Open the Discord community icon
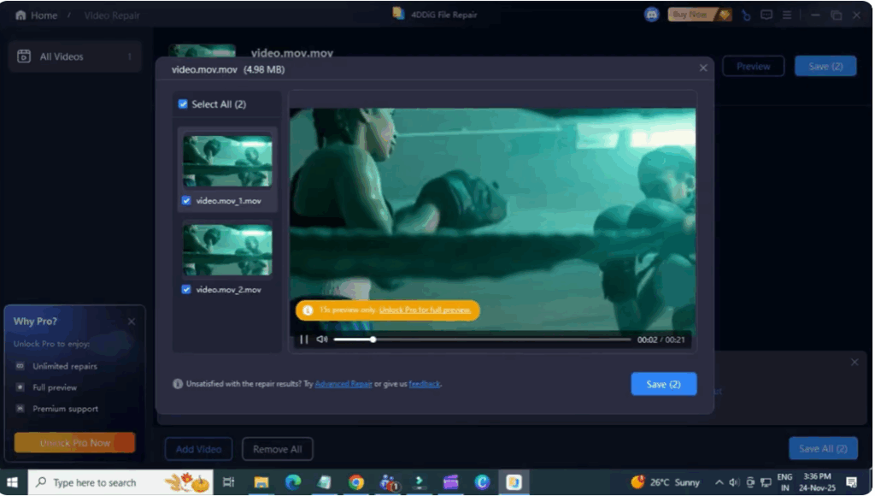Viewport: 875px width, 496px height. pyautogui.click(x=652, y=15)
